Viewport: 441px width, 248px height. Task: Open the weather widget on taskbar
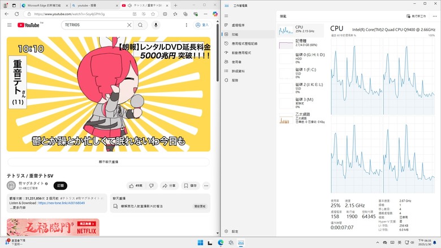[15, 242]
